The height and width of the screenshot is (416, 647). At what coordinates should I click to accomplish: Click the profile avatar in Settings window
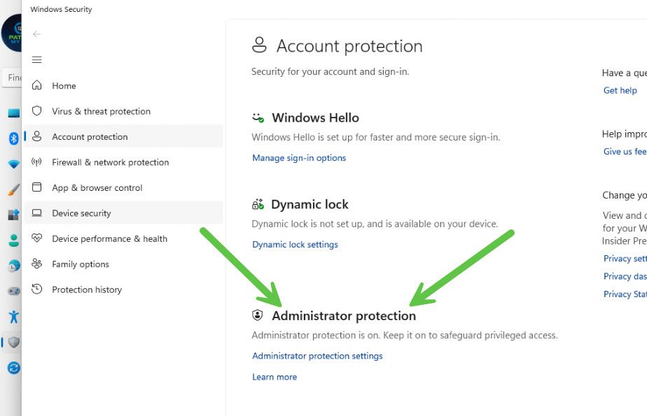pyautogui.click(x=11, y=33)
